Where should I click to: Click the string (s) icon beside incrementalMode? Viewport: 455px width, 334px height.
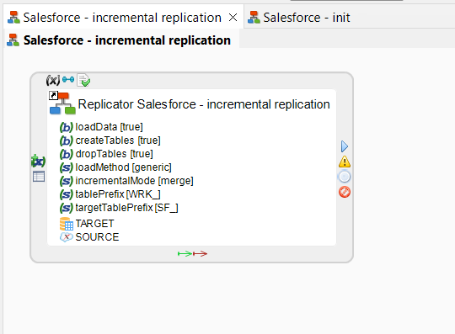pos(67,181)
